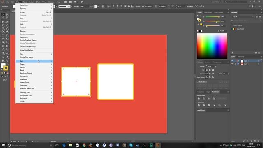Image resolution: width=263 pixels, height=148 pixels.
Task: Click Transform link in the control bar
Action: pos(190,7)
